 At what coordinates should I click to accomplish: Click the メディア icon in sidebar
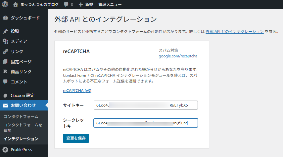tap(5, 41)
